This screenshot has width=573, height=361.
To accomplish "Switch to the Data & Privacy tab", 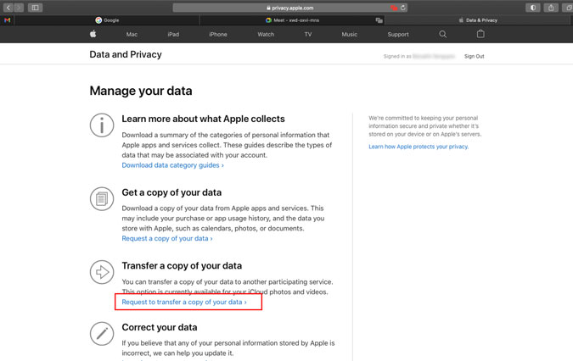I will click(479, 20).
